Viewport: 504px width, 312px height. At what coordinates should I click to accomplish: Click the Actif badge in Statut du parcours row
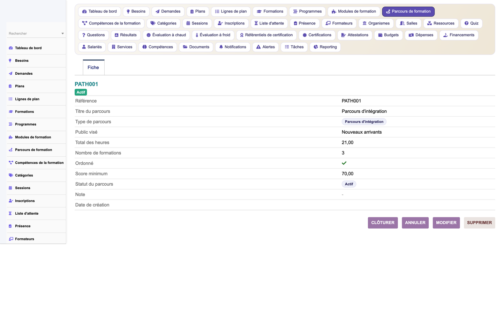pos(349,184)
